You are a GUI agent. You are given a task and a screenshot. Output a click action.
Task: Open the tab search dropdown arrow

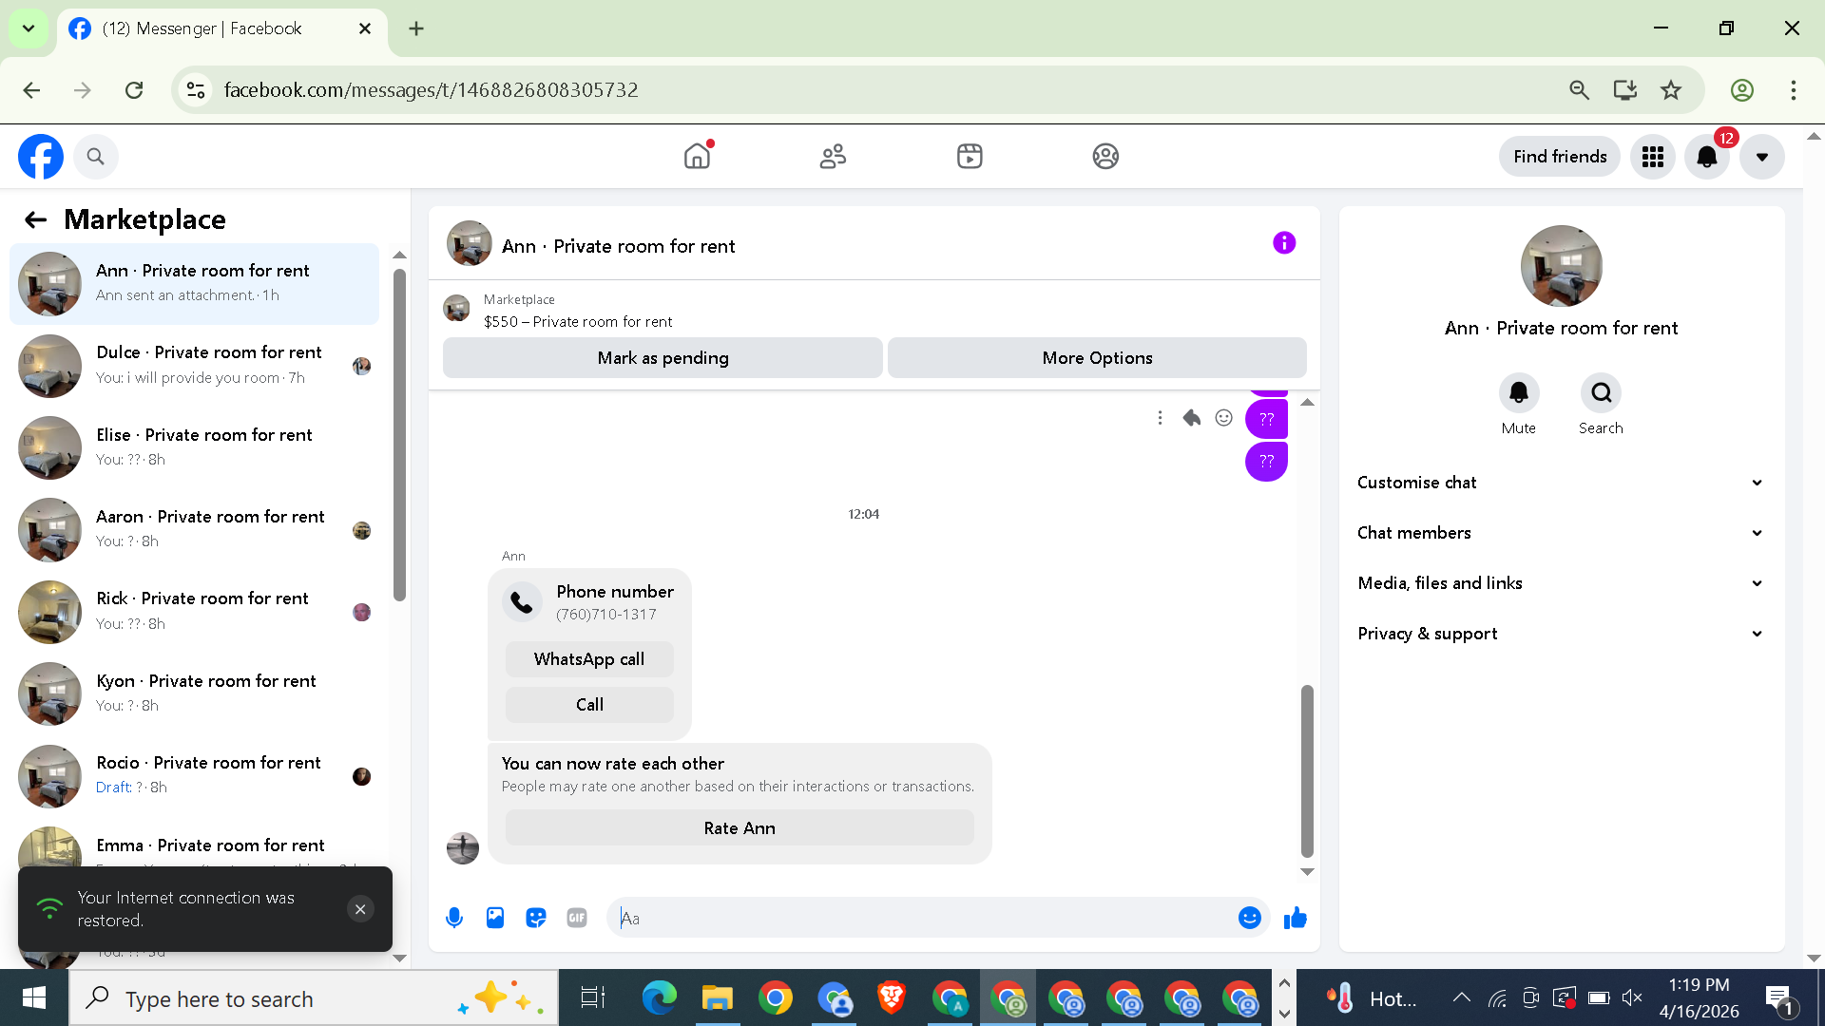pyautogui.click(x=29, y=28)
